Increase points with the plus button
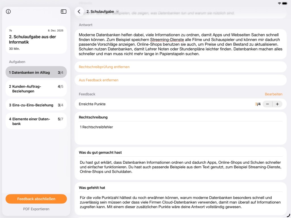 coord(277,104)
